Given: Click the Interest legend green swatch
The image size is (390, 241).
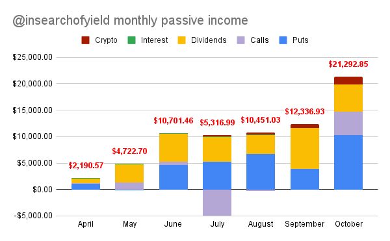Looking at the screenshot, I should click(x=131, y=40).
